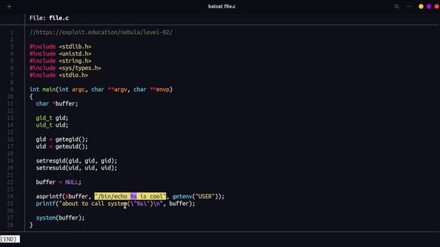The image size is (440, 247).
Task: Open the three-dots options menu
Action: tap(409, 6)
